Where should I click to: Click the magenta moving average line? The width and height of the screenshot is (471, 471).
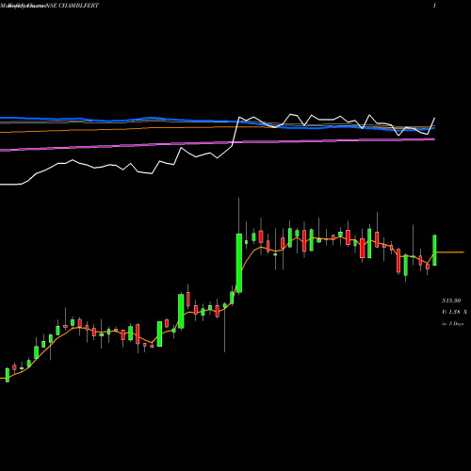click(x=218, y=143)
